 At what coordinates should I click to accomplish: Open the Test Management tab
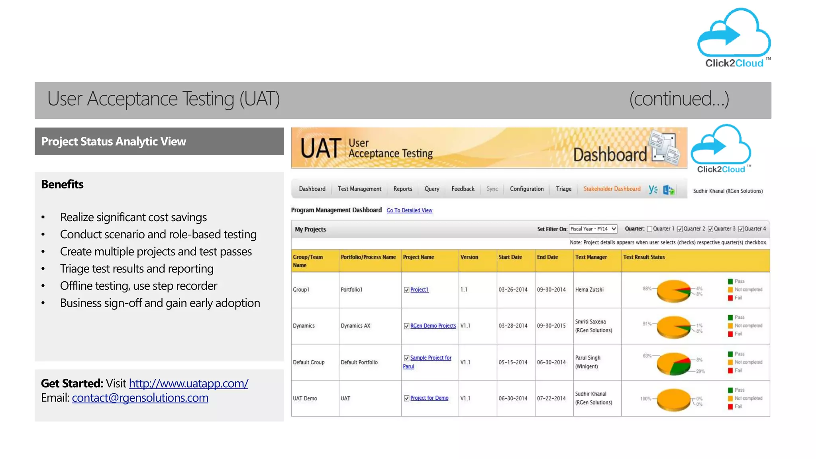click(x=359, y=189)
